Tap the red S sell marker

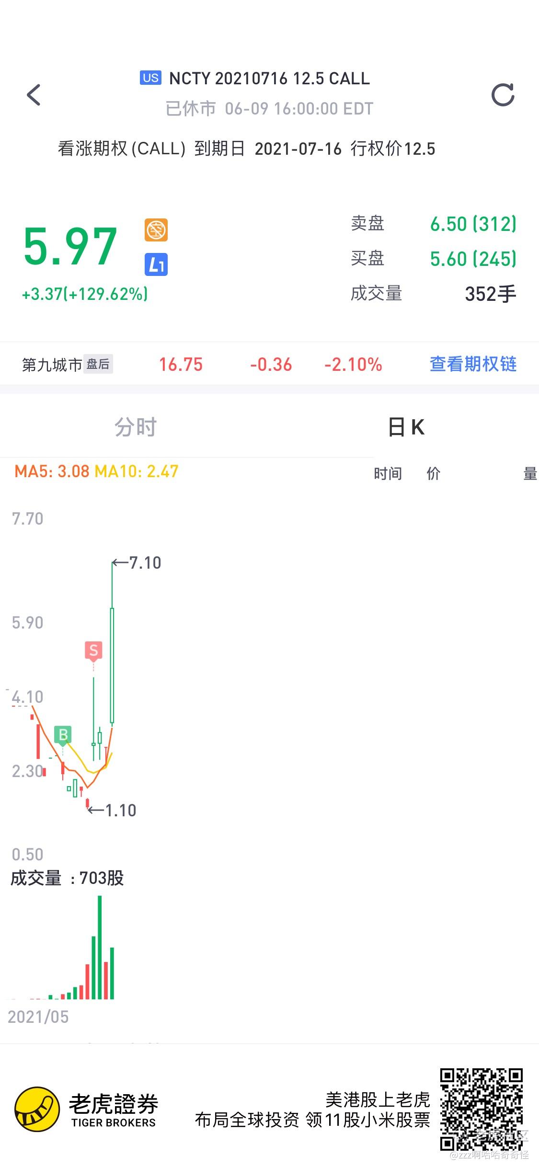93,651
